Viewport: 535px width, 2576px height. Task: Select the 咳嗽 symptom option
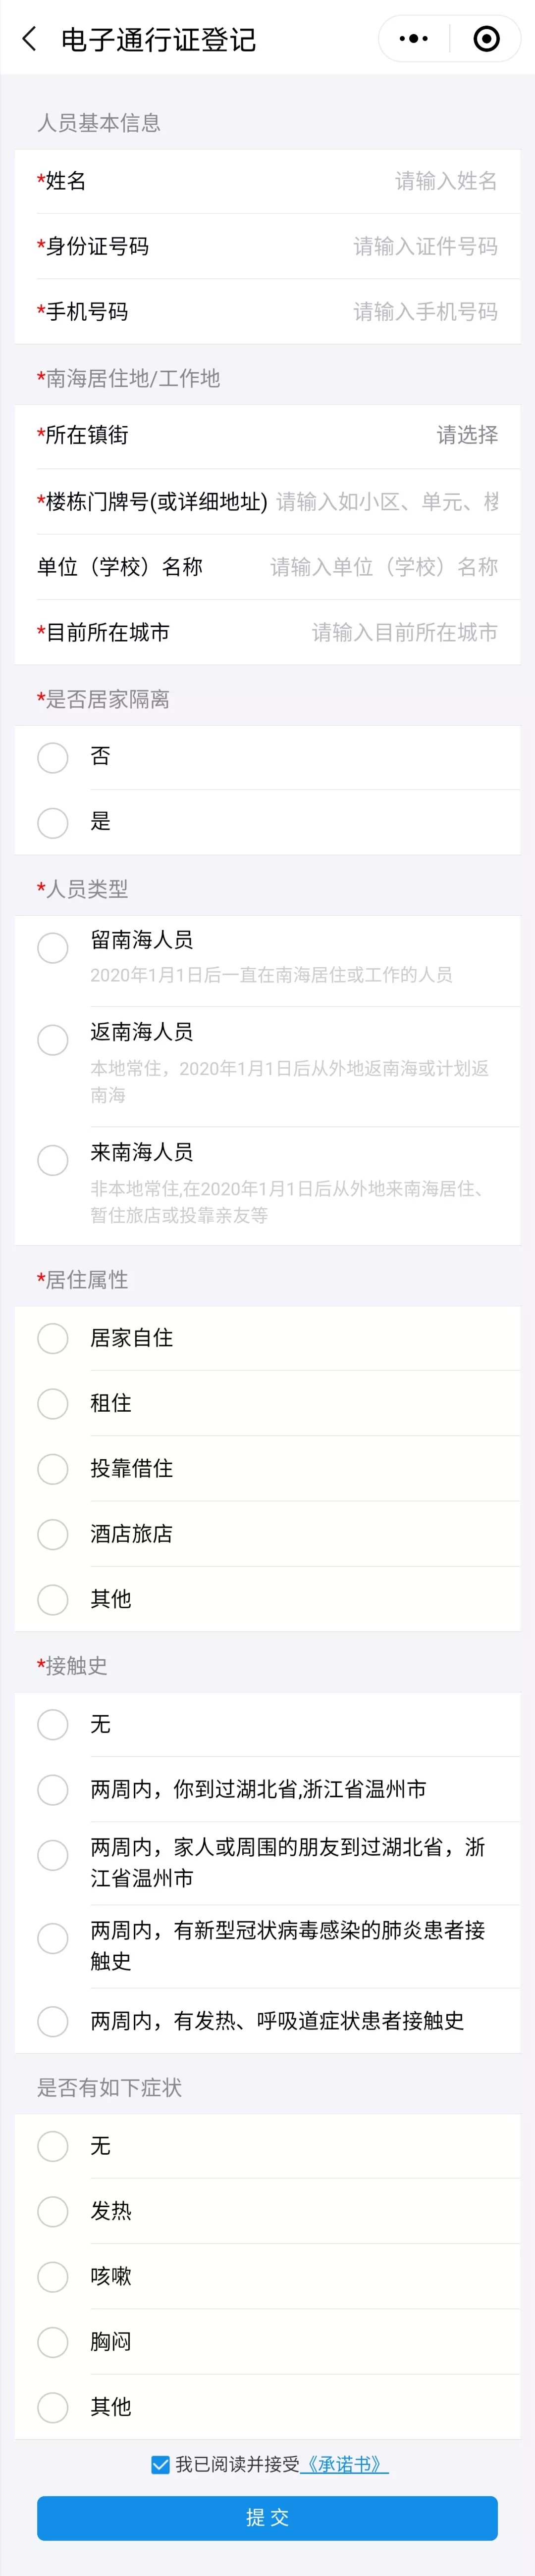[x=53, y=2277]
